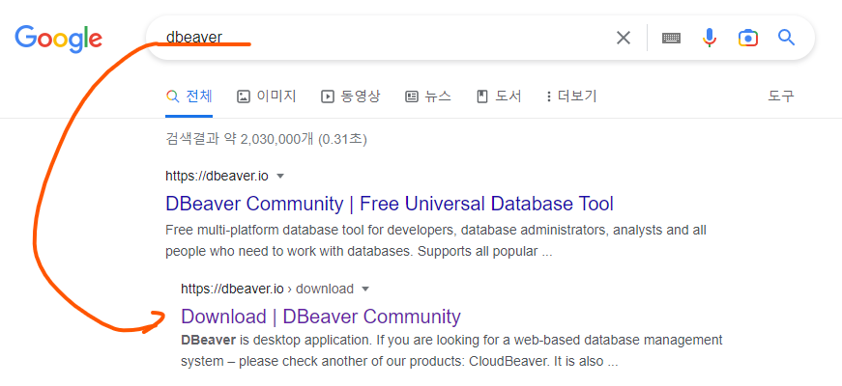Click the blue magnifier search button
This screenshot has width=842, height=386.
click(786, 38)
